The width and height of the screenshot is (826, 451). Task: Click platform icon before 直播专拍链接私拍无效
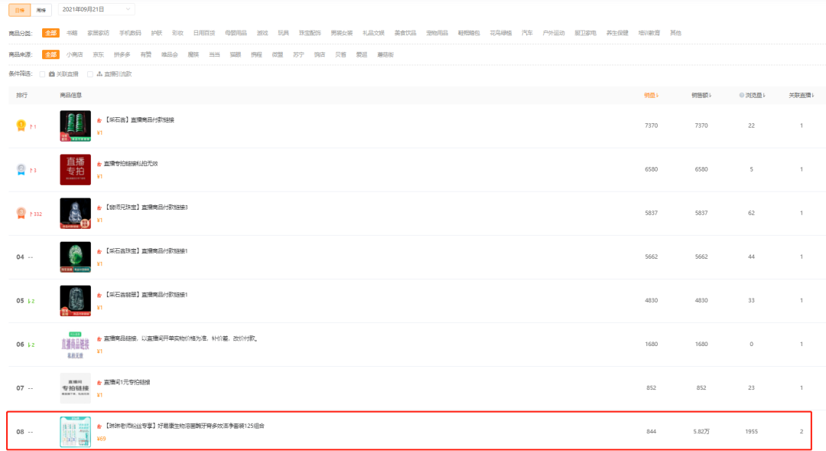[x=99, y=164]
